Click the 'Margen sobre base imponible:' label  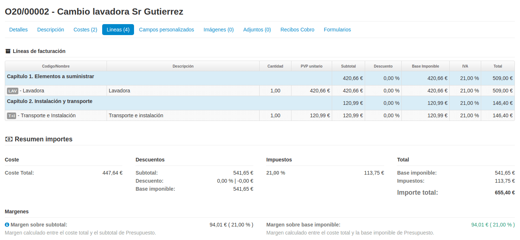pyautogui.click(x=303, y=225)
